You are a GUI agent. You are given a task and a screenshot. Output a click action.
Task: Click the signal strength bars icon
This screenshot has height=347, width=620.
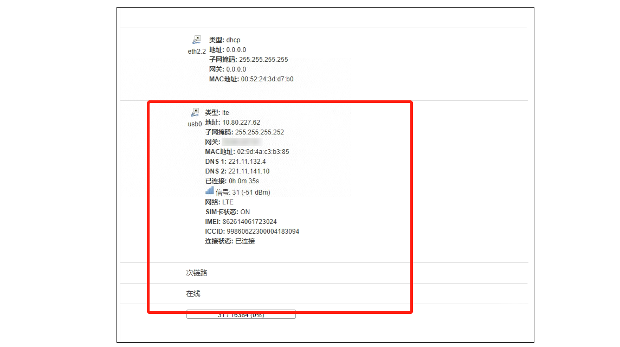pos(209,190)
